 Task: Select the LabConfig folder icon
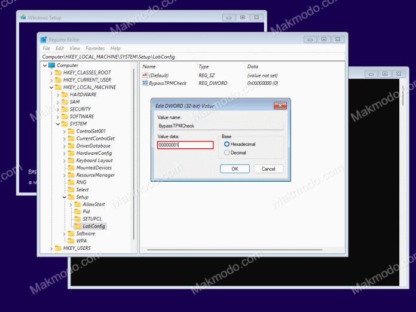(78, 226)
